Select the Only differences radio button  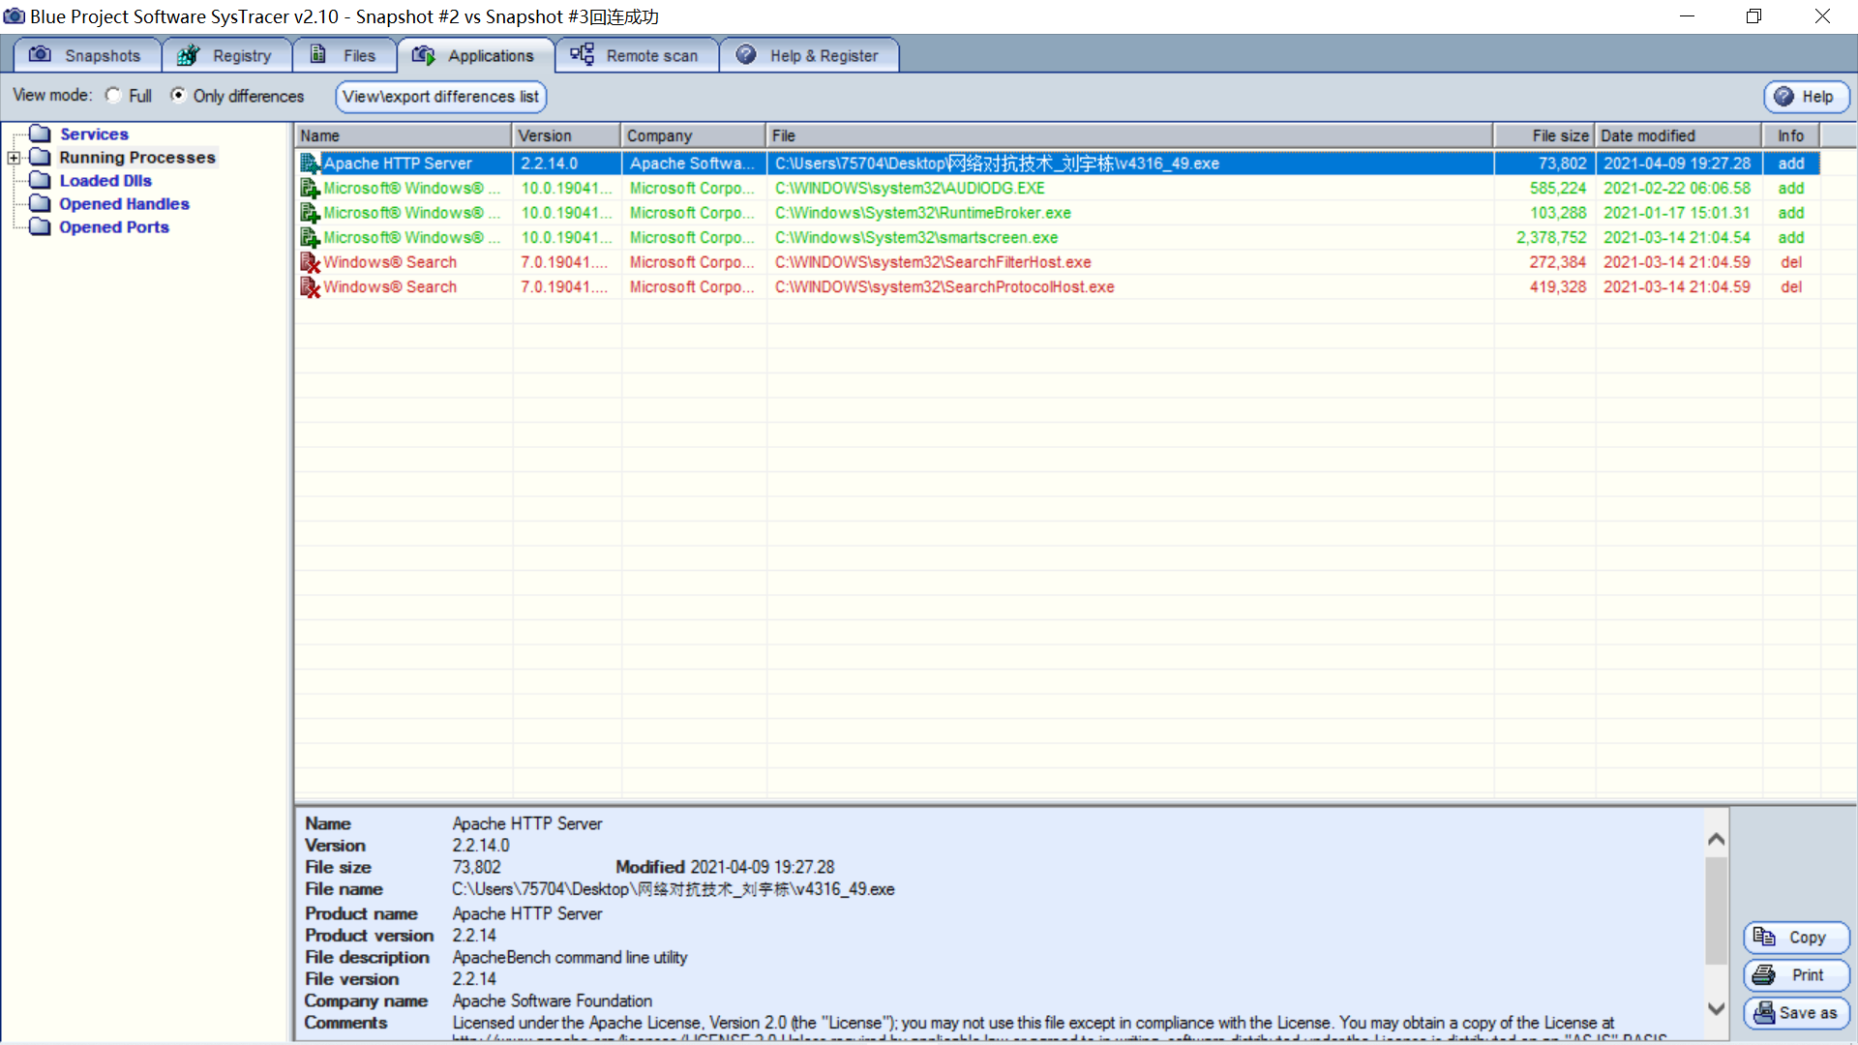click(178, 95)
